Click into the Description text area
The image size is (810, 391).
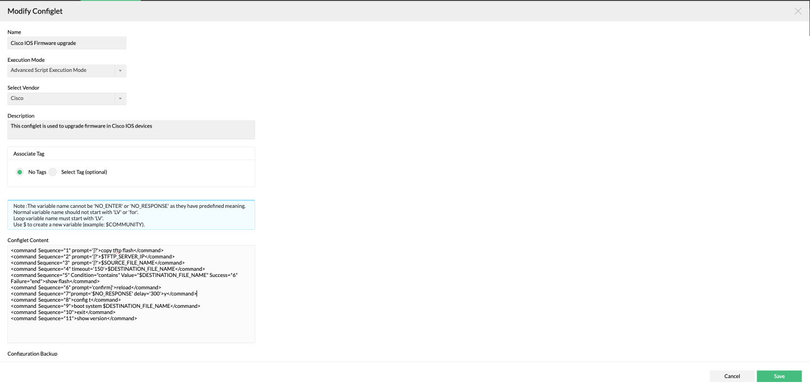(x=131, y=130)
